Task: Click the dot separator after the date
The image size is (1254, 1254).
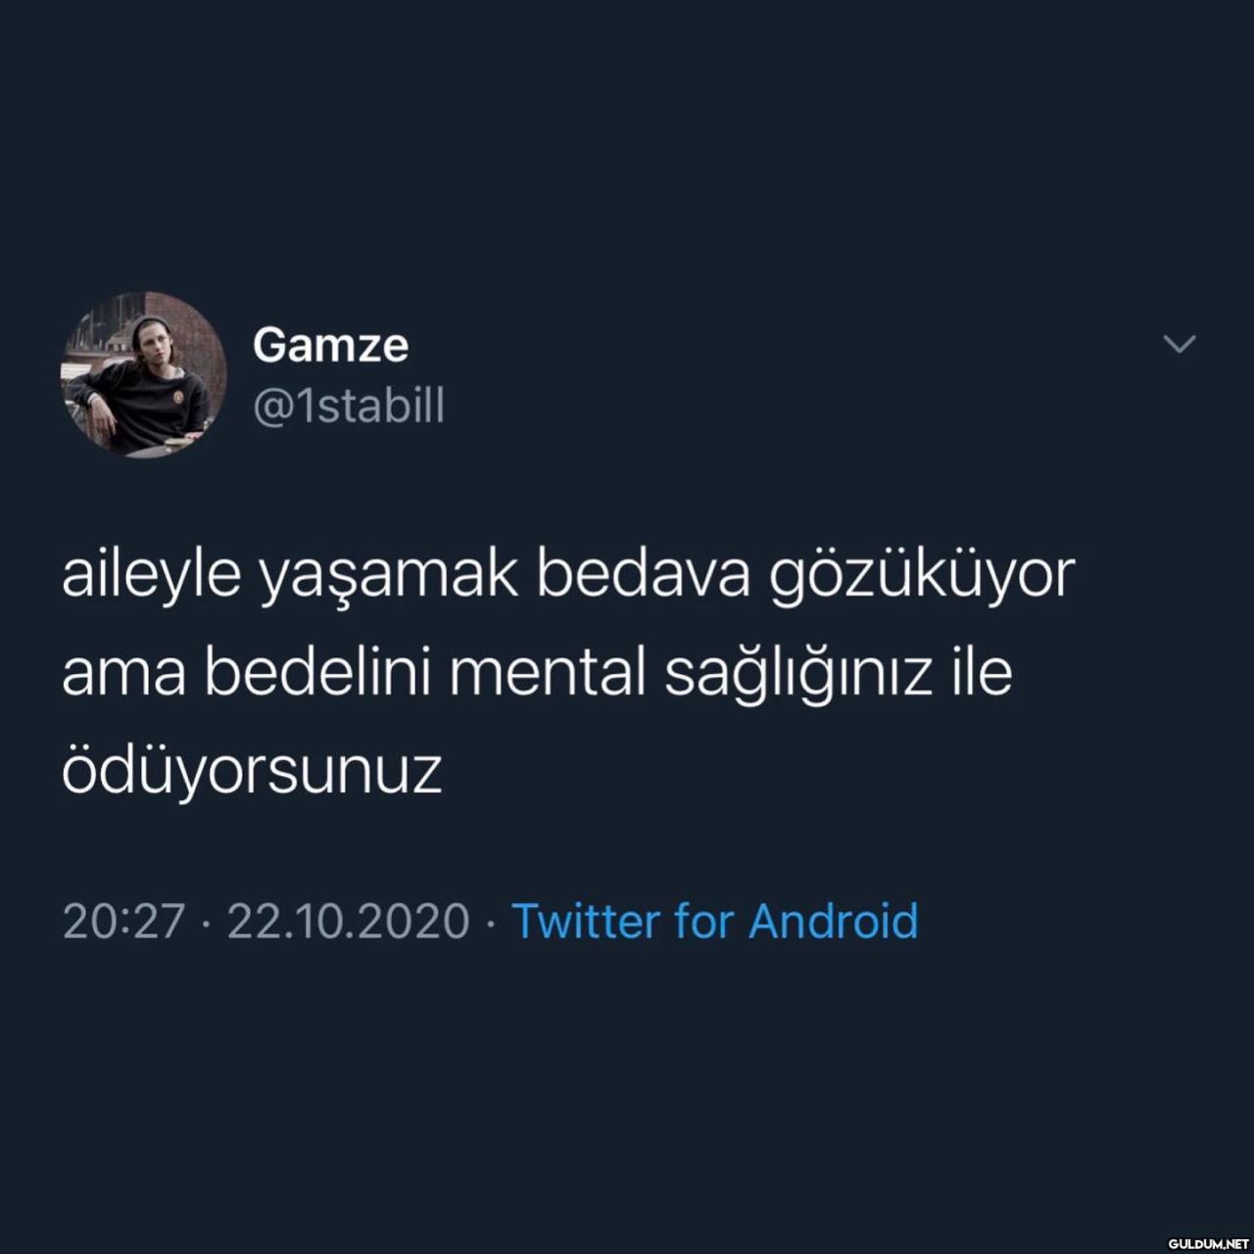Action: click(x=491, y=922)
